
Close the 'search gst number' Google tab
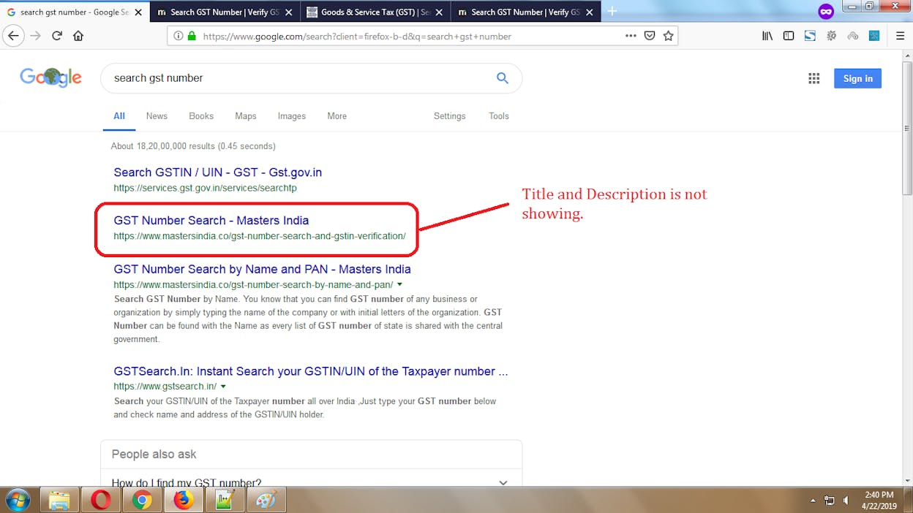pyautogui.click(x=138, y=12)
